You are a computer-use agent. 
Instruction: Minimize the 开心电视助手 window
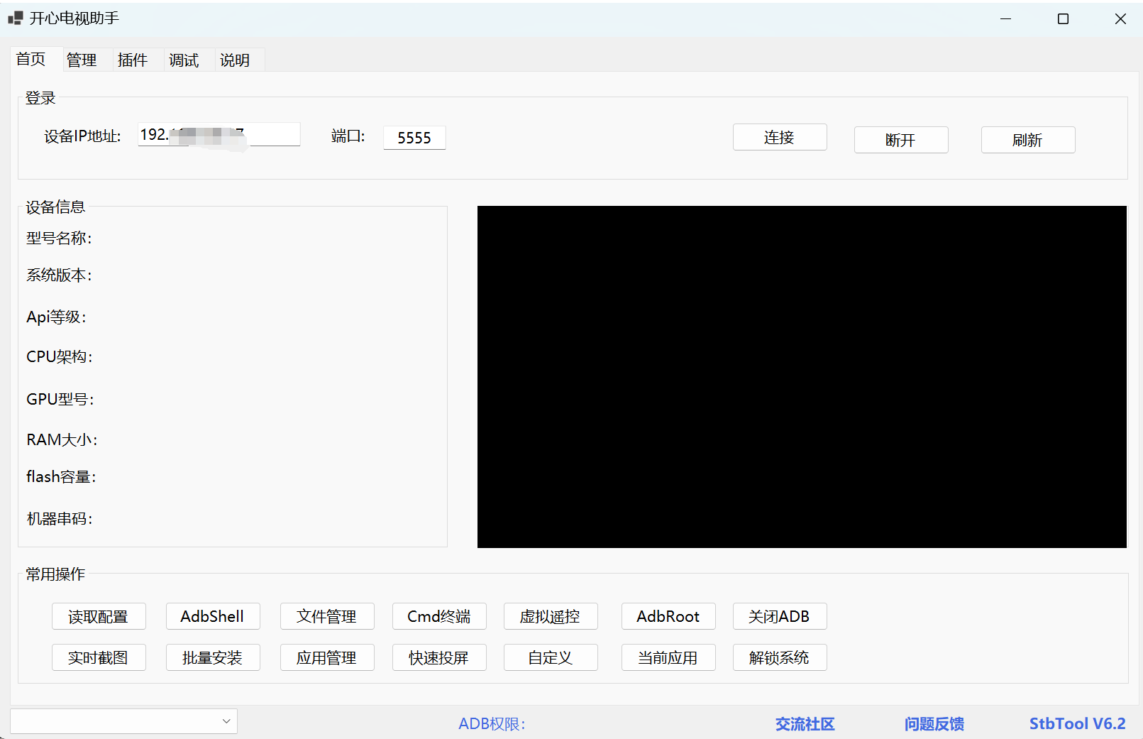point(1005,19)
